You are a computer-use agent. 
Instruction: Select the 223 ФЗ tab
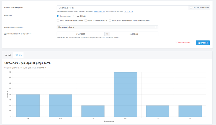click(18, 55)
